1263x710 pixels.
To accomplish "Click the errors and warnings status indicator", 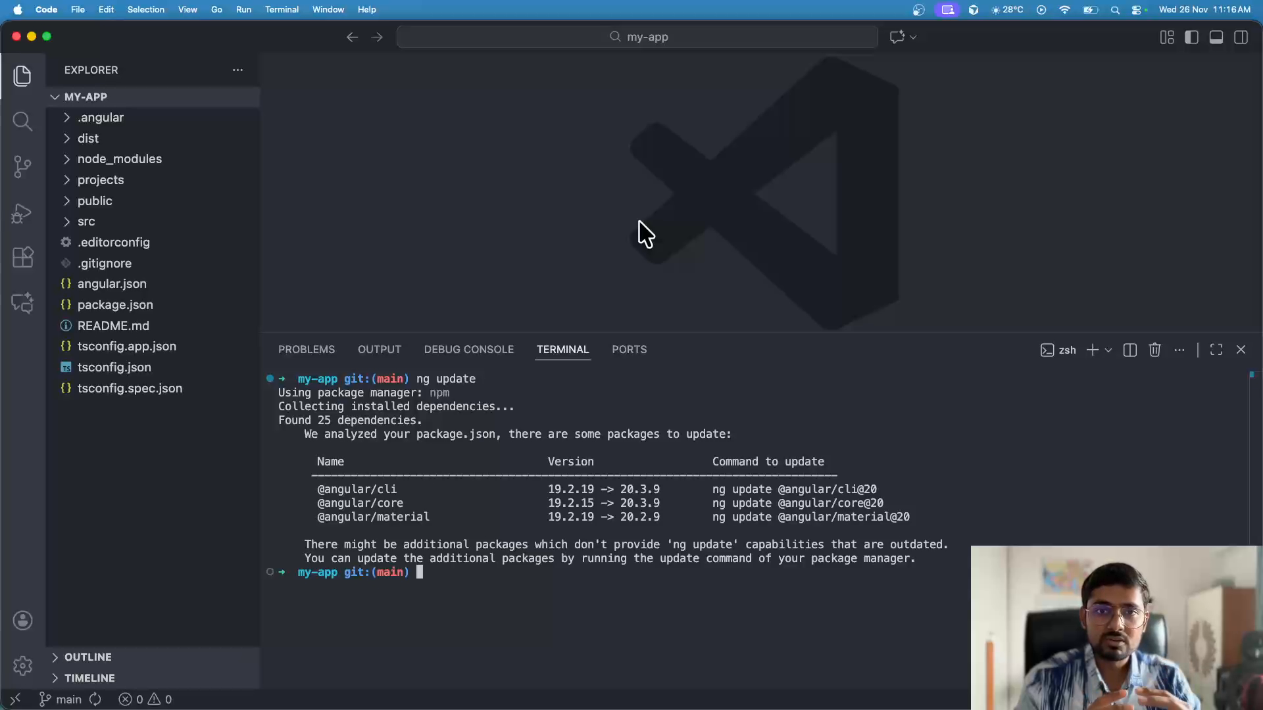I will coord(145,699).
